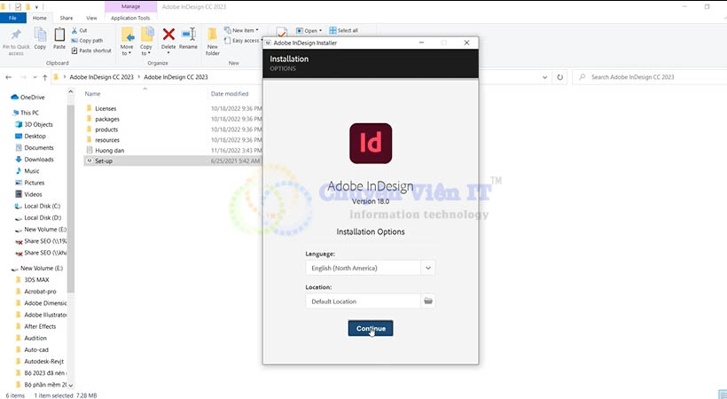Open the After Effects folder in sidebar
The image size is (727, 399).
(40, 326)
